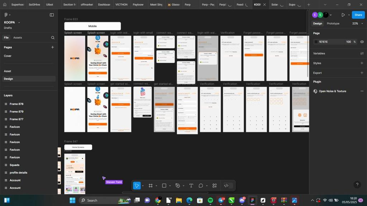
Task: Close the KOOPA file tab
Action: (264, 4)
